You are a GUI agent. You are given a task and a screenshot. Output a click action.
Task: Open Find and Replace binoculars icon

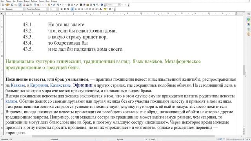coord(81,5)
